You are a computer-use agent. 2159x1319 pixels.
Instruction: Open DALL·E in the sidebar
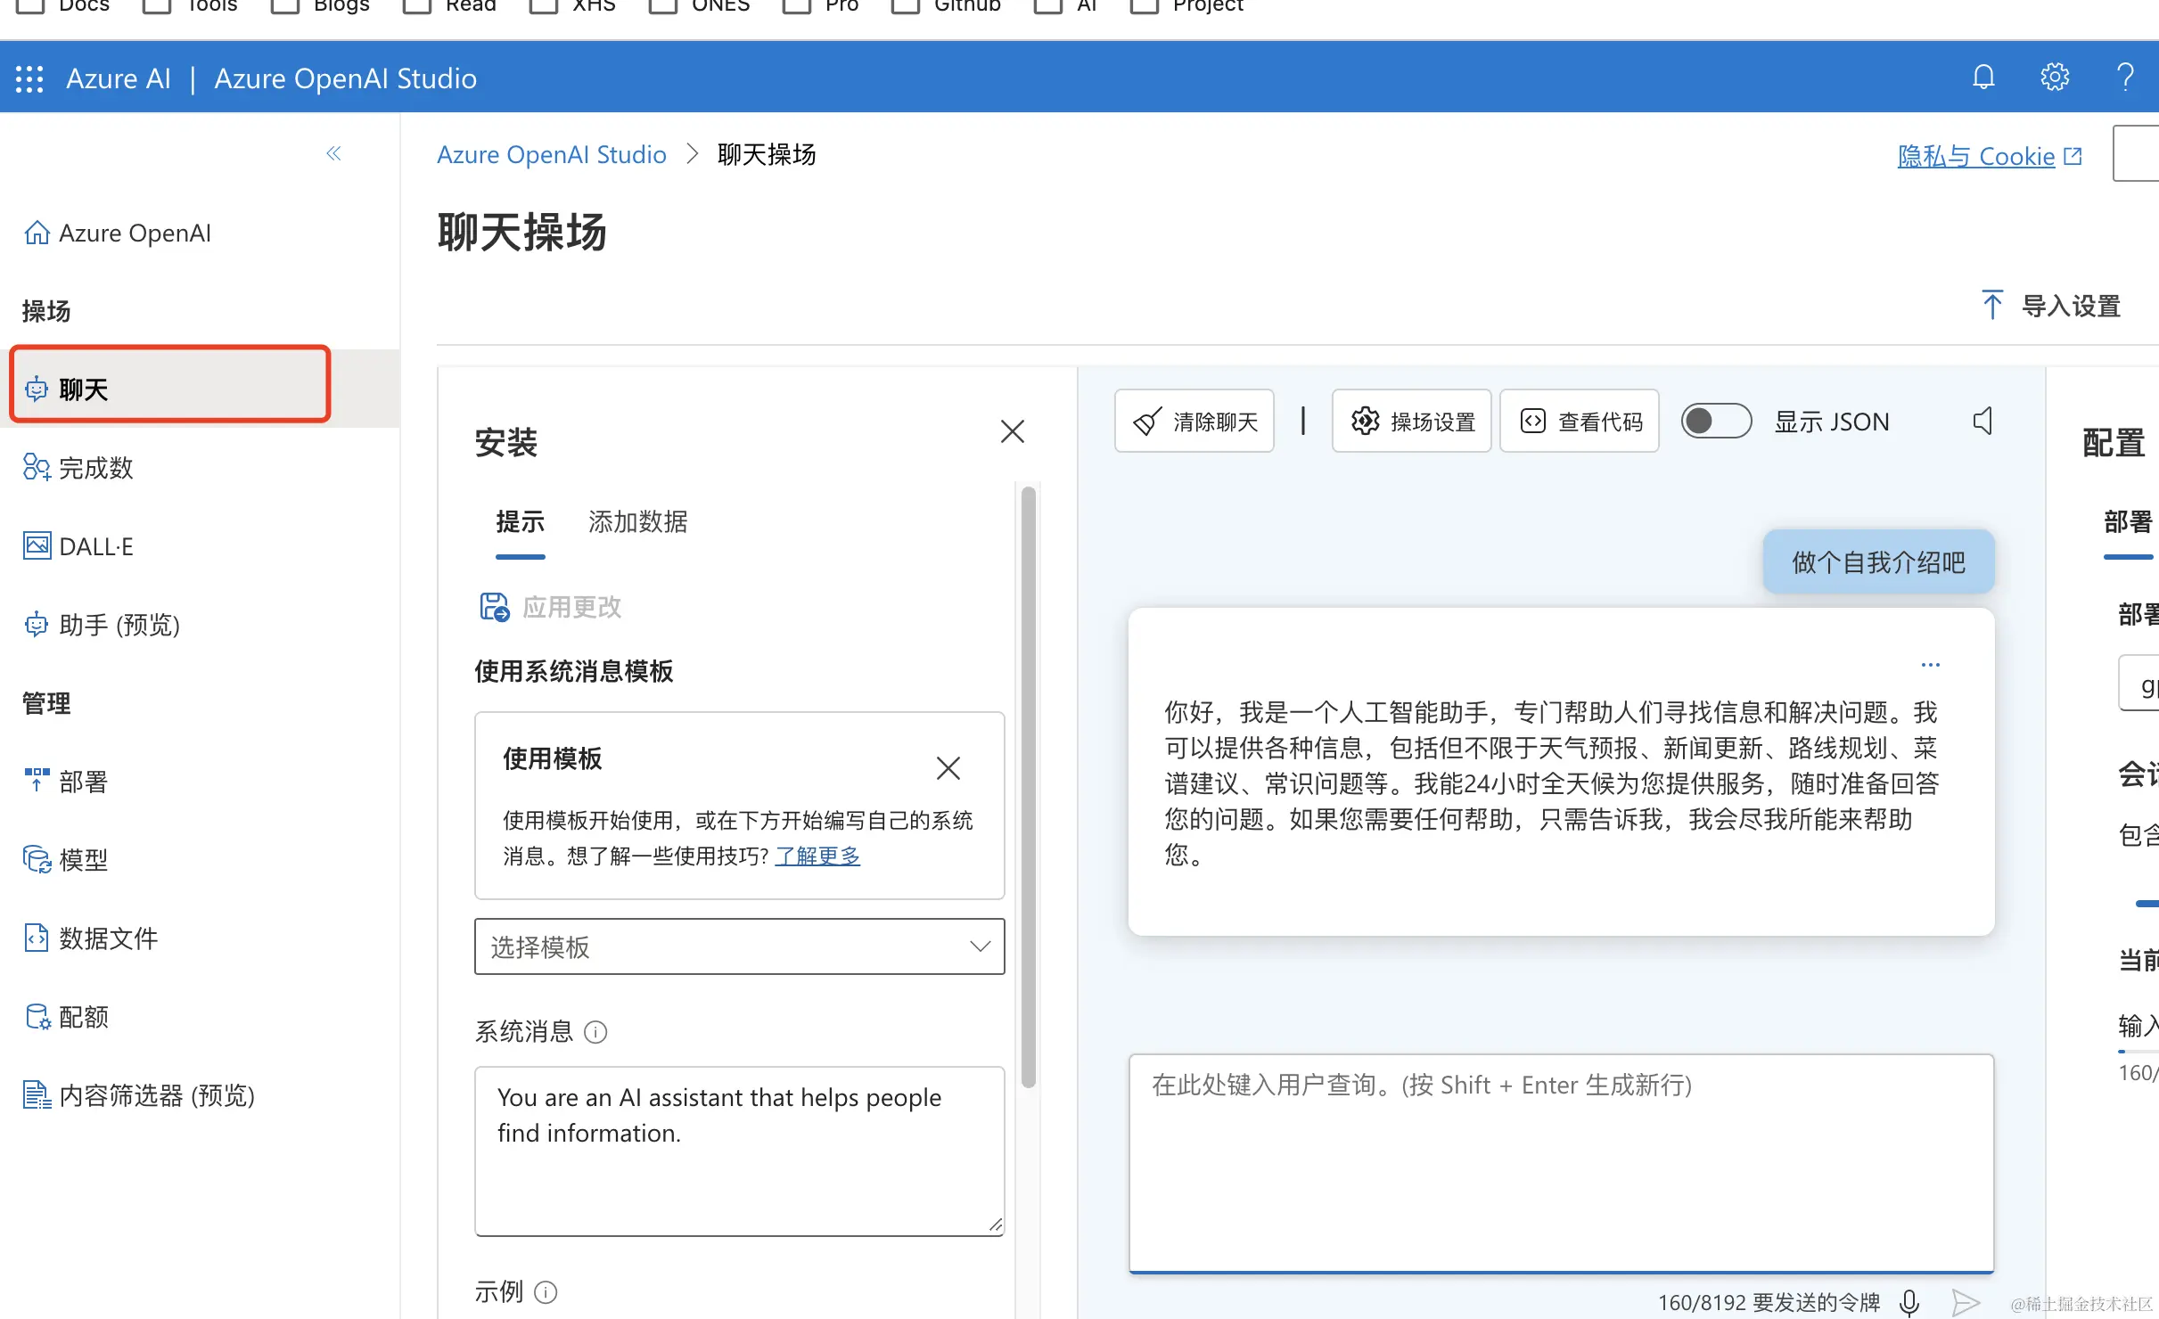pos(96,546)
